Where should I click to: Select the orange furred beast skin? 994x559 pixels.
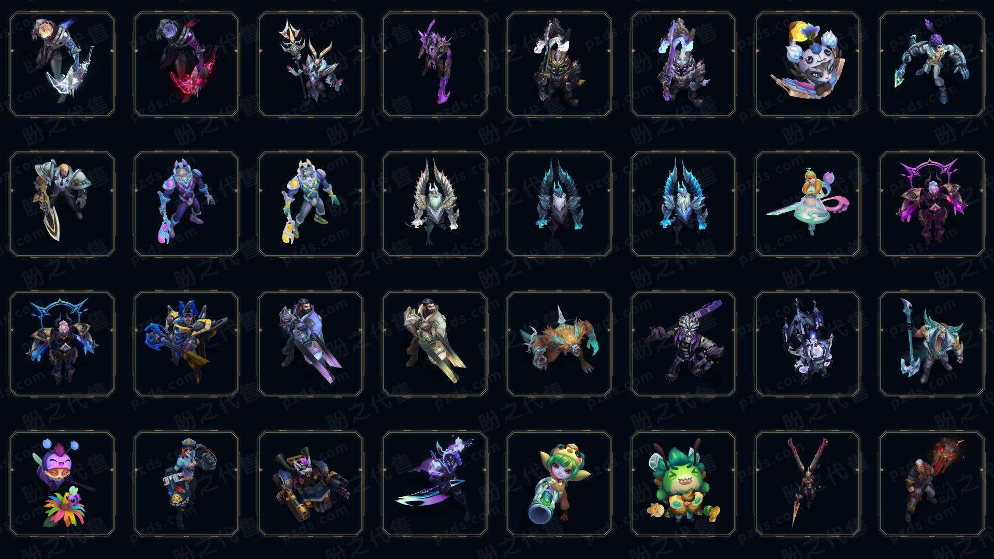click(x=559, y=344)
